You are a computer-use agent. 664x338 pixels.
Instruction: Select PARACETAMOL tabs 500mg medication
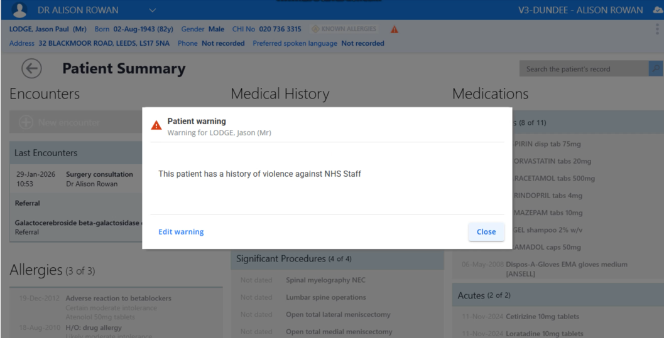point(553,178)
